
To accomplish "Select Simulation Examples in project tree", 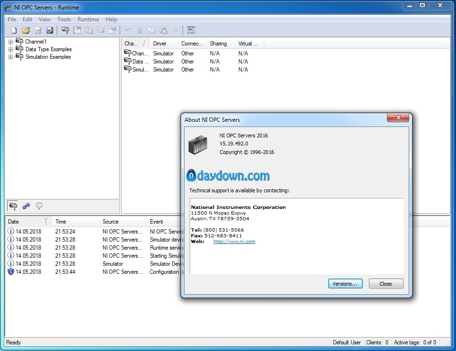I will pyautogui.click(x=48, y=57).
